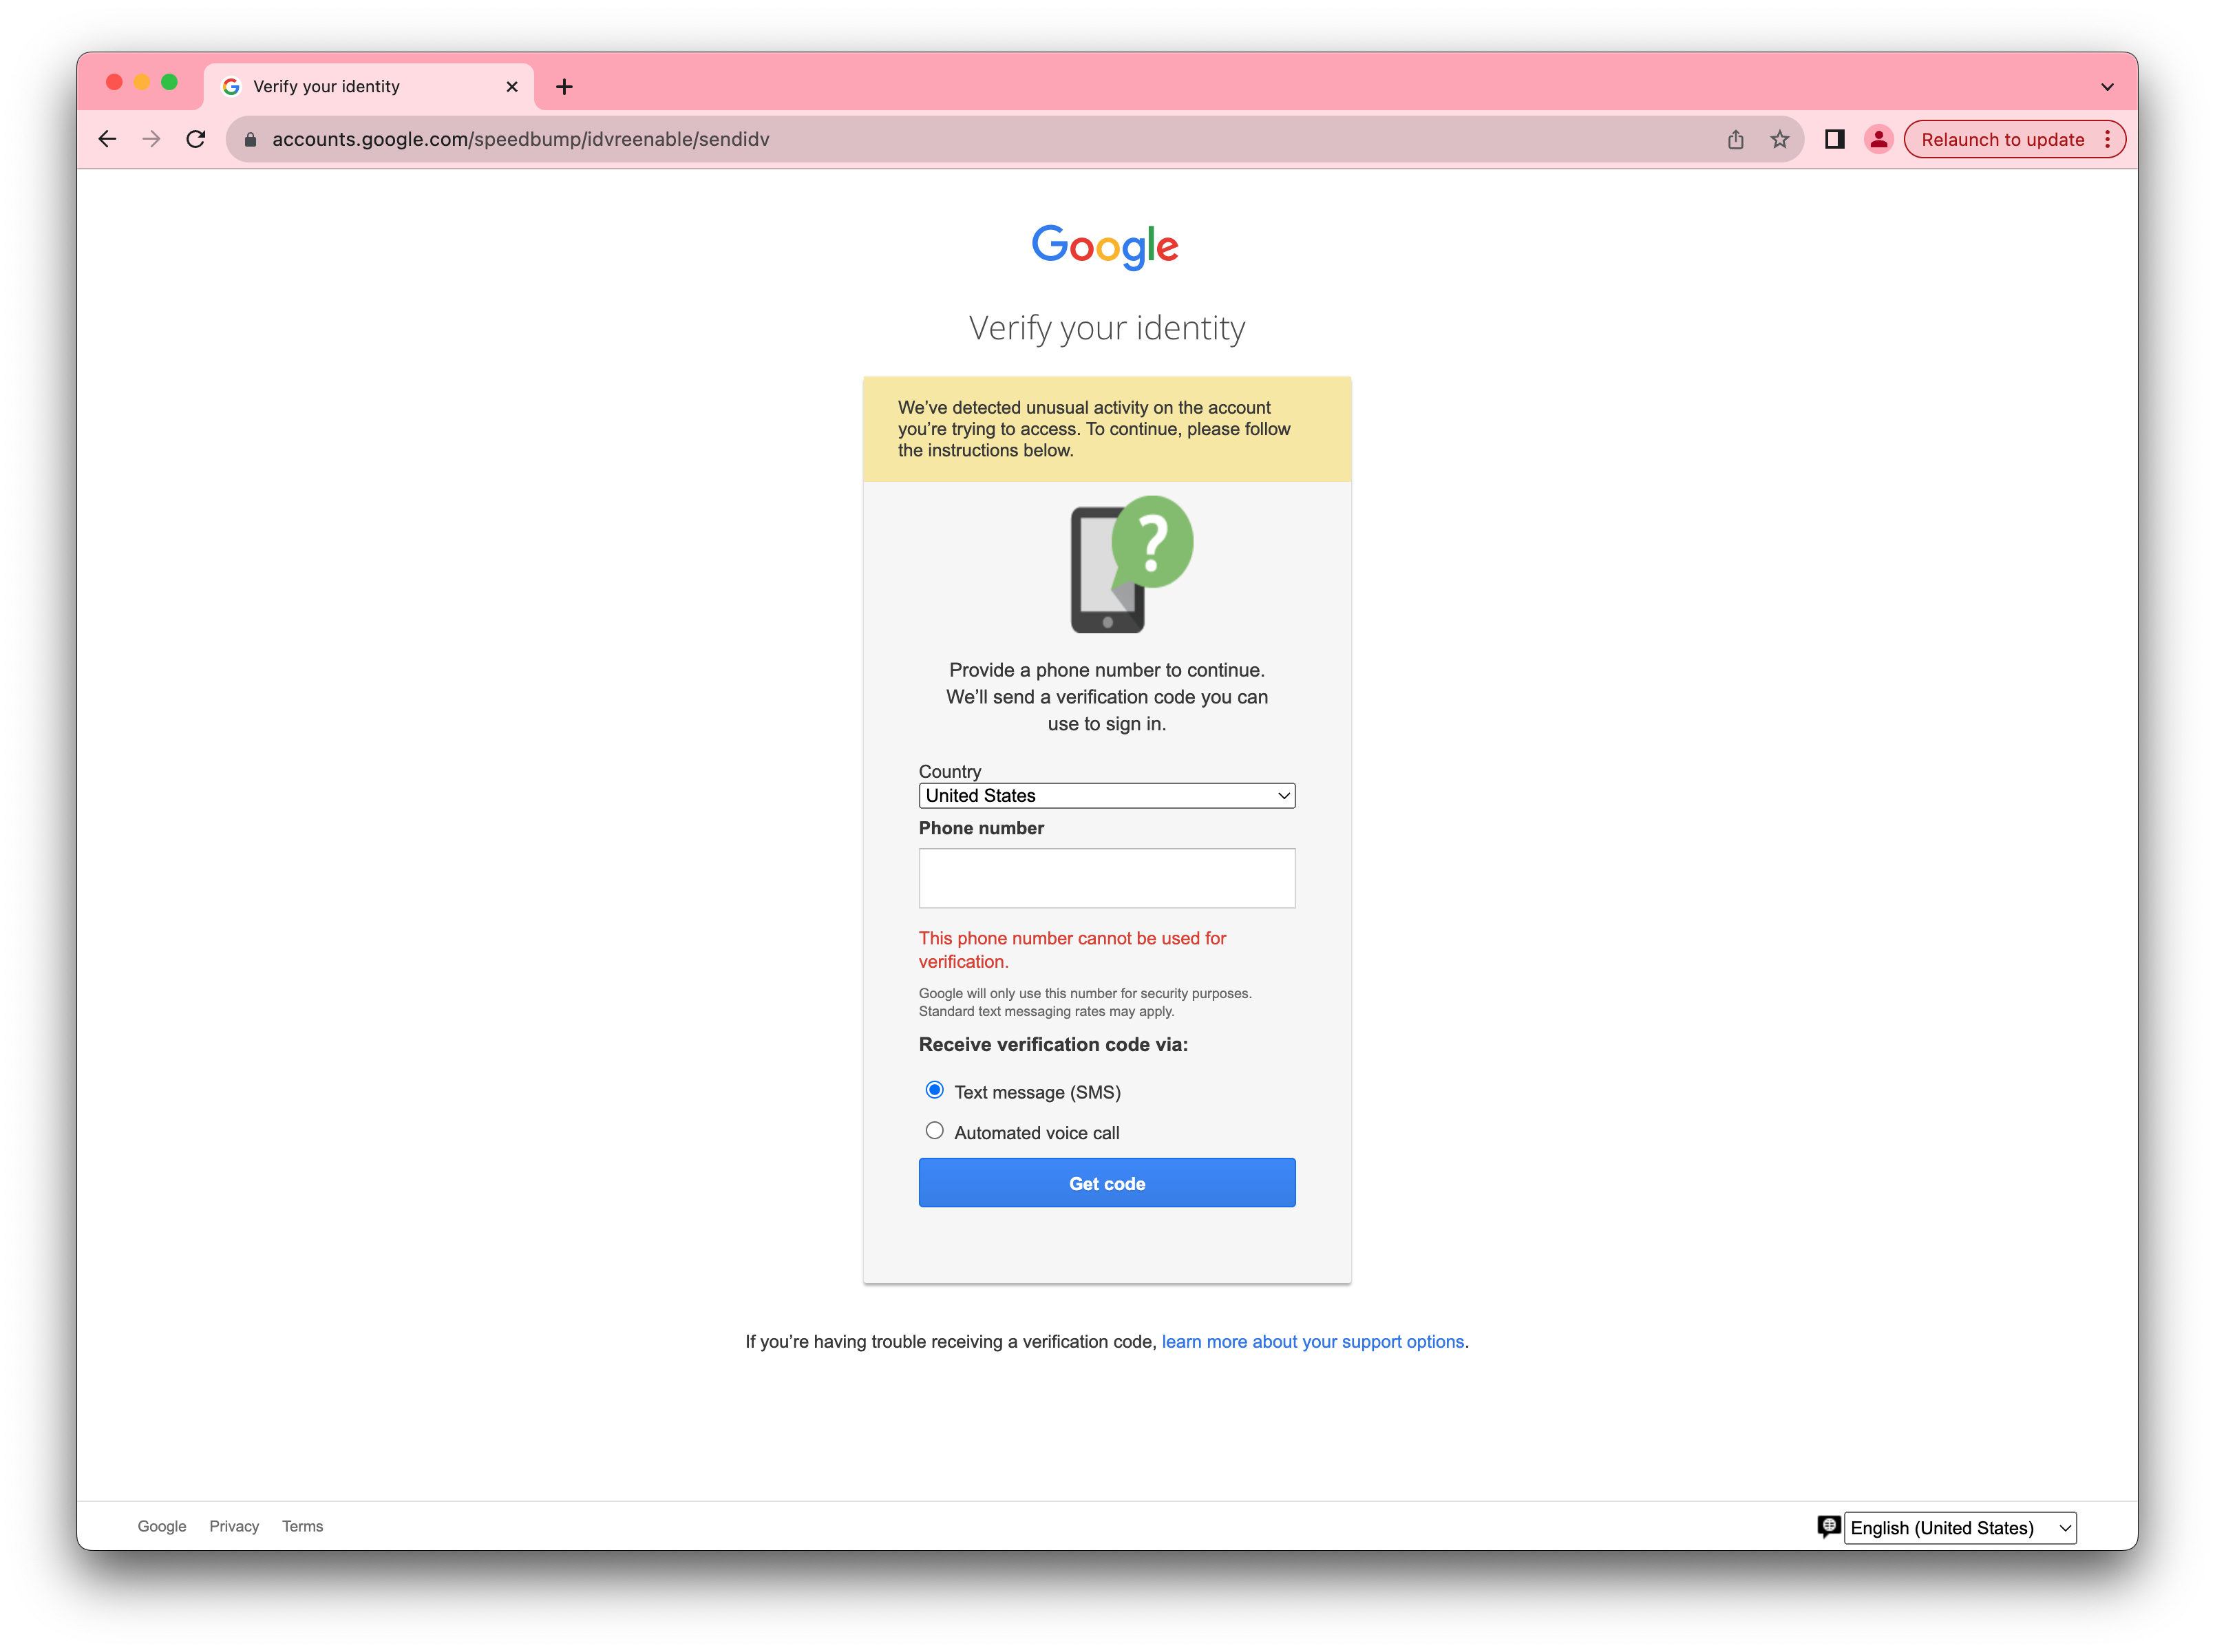The image size is (2215, 1652).
Task: Select Text message SMS radio button
Action: coord(933,1092)
